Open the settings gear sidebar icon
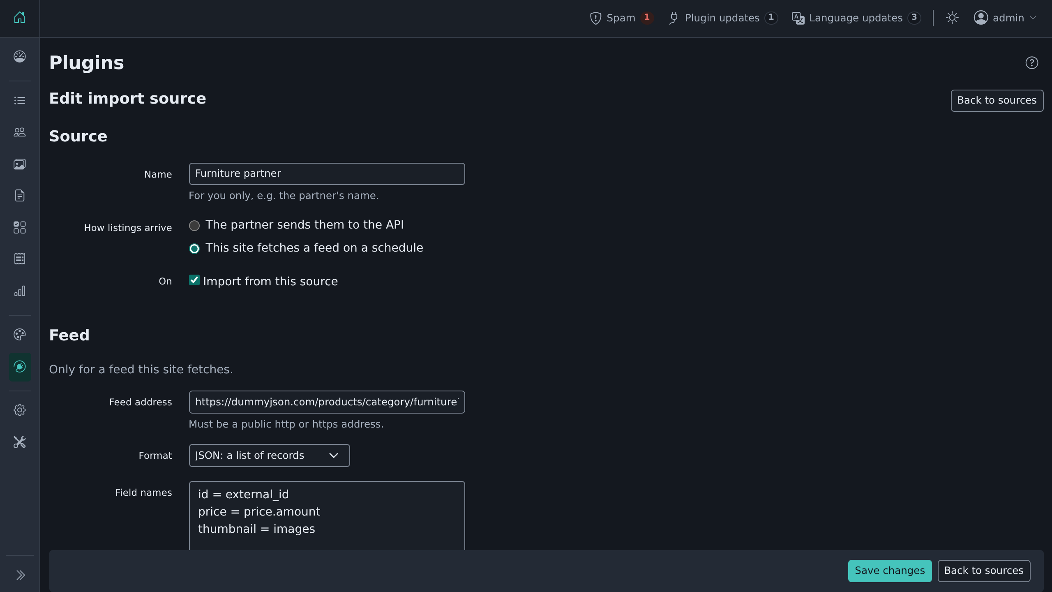Viewport: 1052px width, 592px height. (x=20, y=410)
